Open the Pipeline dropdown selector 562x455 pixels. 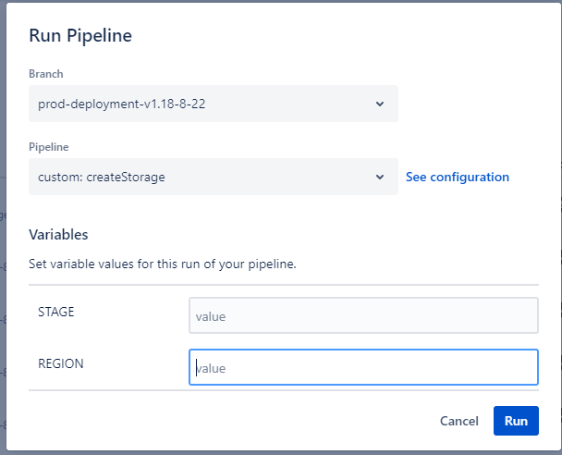(x=213, y=177)
